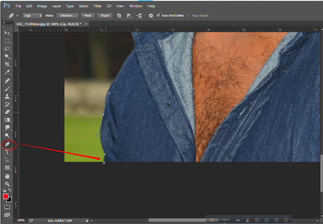This screenshot has height=224, width=323.
Task: Open Pen tool gear settings
Action: [151, 16]
